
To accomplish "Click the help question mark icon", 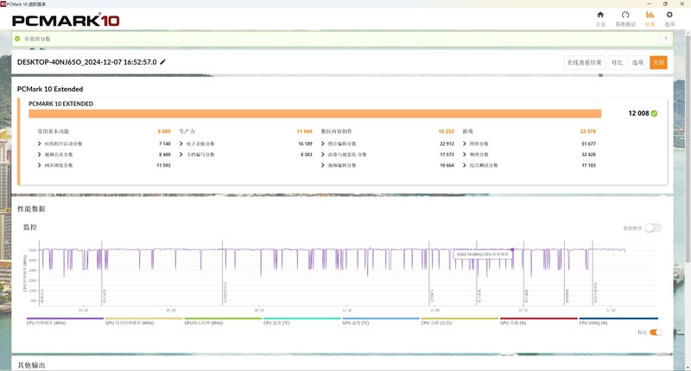I will [x=665, y=39].
